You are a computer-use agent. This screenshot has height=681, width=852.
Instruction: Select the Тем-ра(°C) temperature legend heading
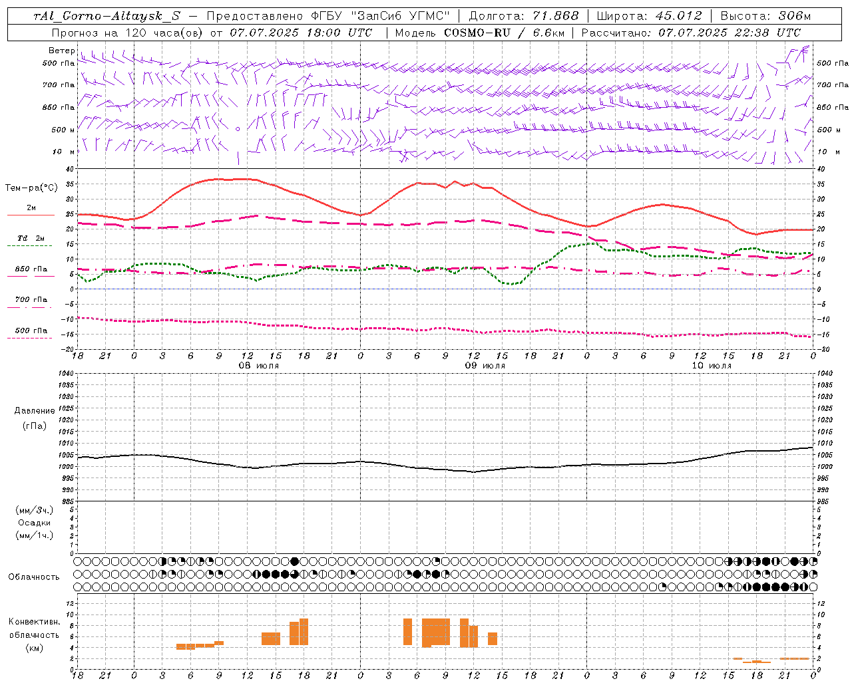(31, 188)
